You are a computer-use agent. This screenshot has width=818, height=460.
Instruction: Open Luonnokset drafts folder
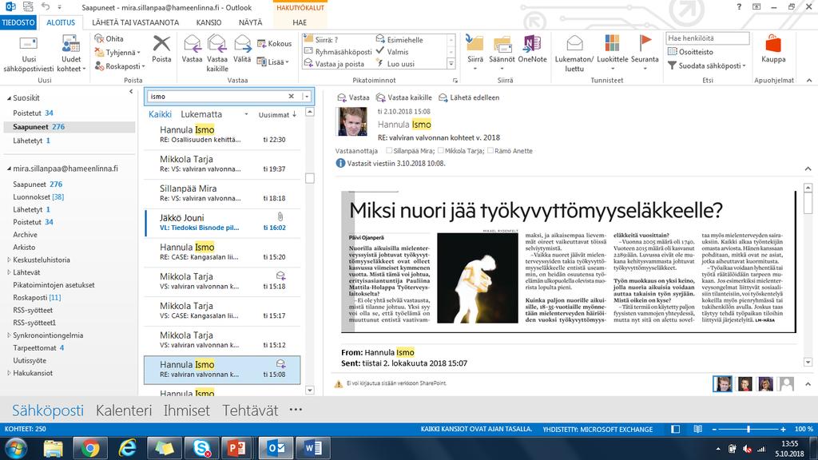[38, 196]
